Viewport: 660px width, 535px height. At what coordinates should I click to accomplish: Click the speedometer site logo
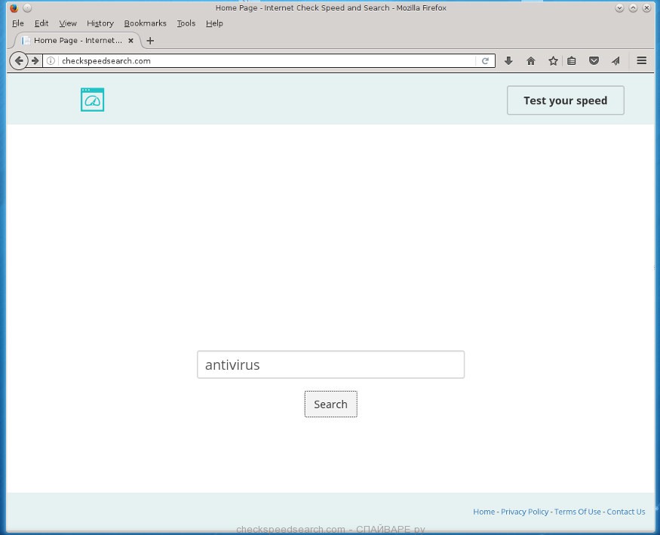(x=92, y=100)
